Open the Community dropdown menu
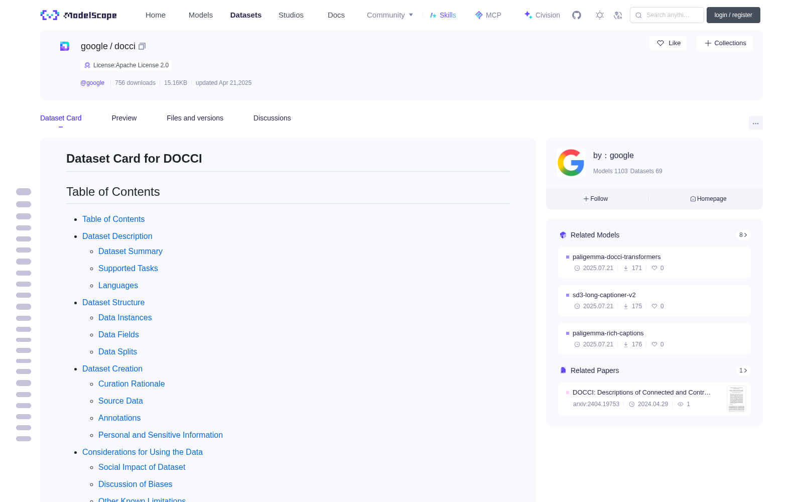The height and width of the screenshot is (502, 803). click(x=390, y=15)
